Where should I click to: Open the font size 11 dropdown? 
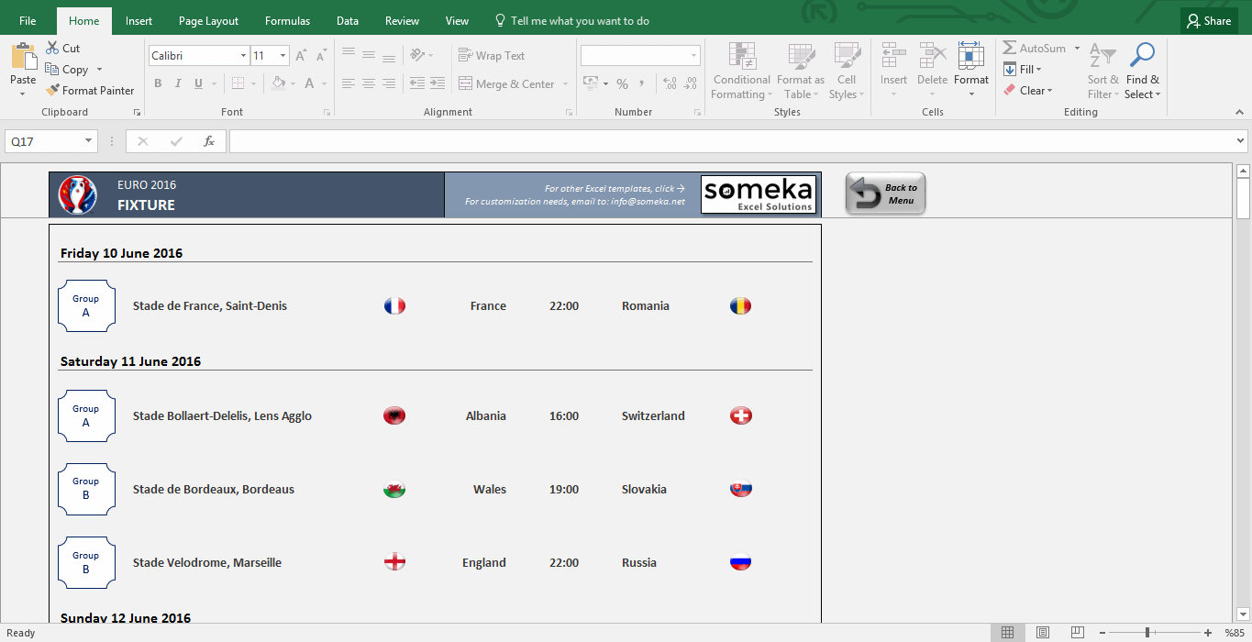coord(283,56)
